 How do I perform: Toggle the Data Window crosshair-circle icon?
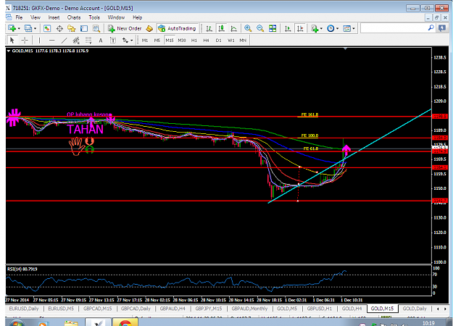coord(59,28)
